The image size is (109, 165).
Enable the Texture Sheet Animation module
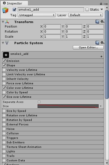pos(4,147)
